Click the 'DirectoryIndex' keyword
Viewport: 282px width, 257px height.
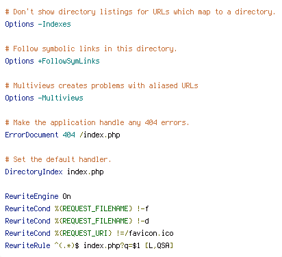click(34, 172)
